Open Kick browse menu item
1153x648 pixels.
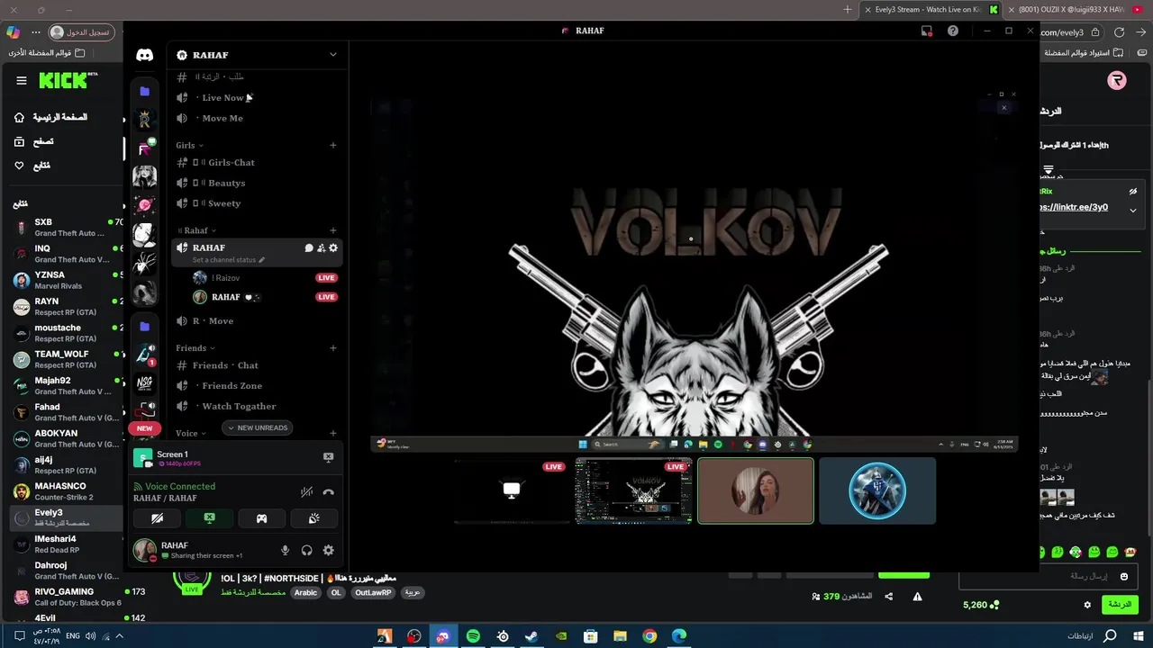[x=33, y=142]
